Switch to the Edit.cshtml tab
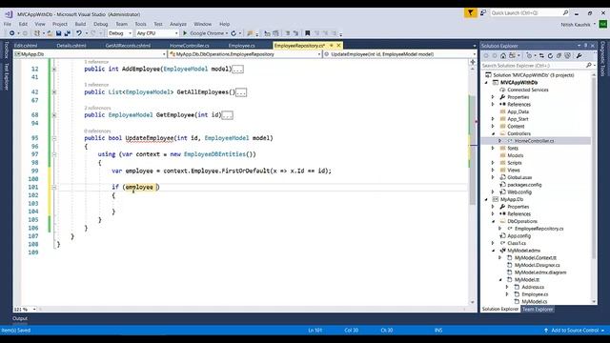The width and height of the screenshot is (610, 343). click(26, 46)
